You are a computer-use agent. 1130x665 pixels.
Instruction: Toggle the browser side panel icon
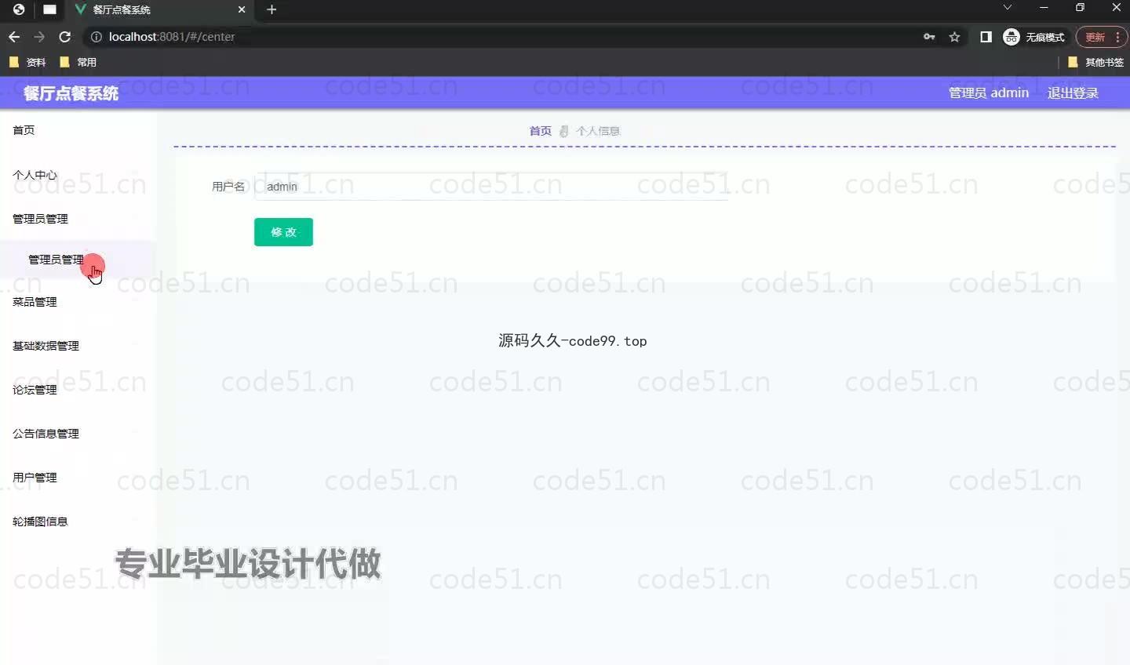tap(986, 37)
